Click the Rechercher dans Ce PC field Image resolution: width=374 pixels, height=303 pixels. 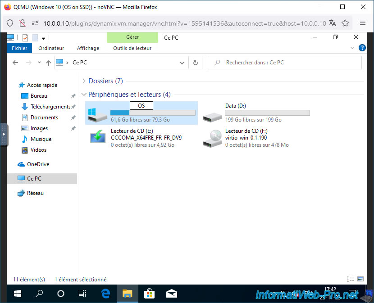pyautogui.click(x=285, y=63)
